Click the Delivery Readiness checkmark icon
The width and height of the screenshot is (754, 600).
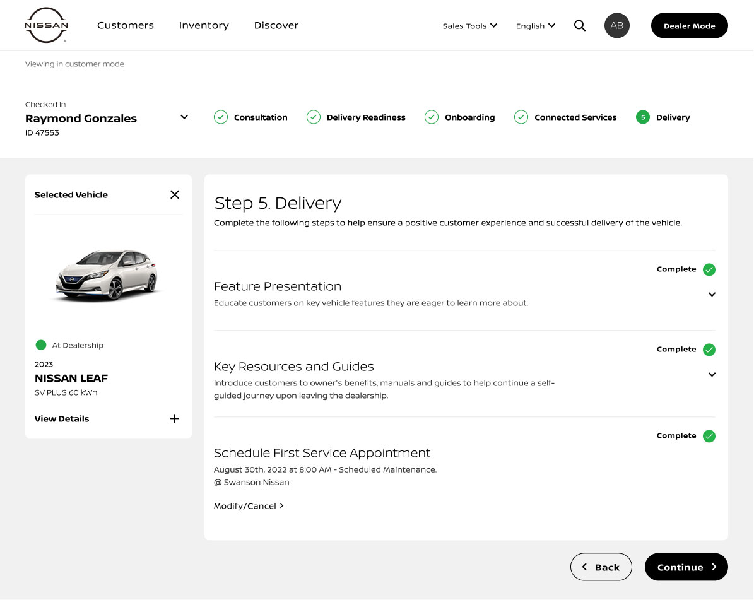(x=314, y=117)
